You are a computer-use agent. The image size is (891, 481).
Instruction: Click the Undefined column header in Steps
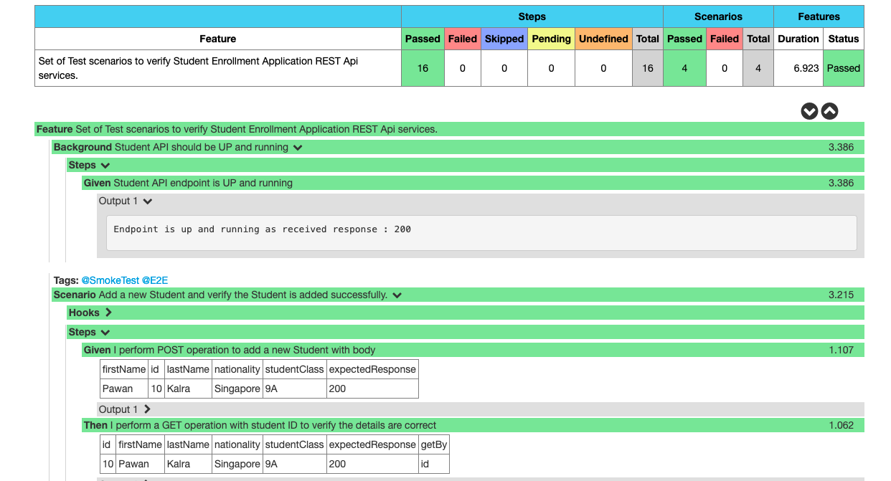[603, 39]
